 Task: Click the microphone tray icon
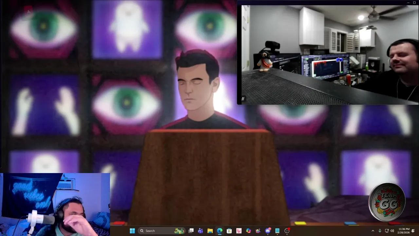tap(380, 231)
